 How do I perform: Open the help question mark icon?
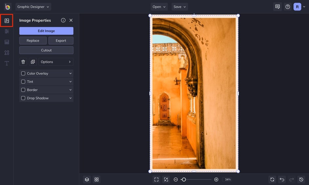point(288,7)
